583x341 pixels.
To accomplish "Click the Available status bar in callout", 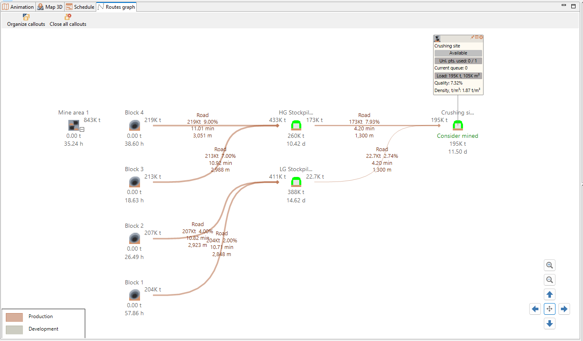I will point(458,53).
